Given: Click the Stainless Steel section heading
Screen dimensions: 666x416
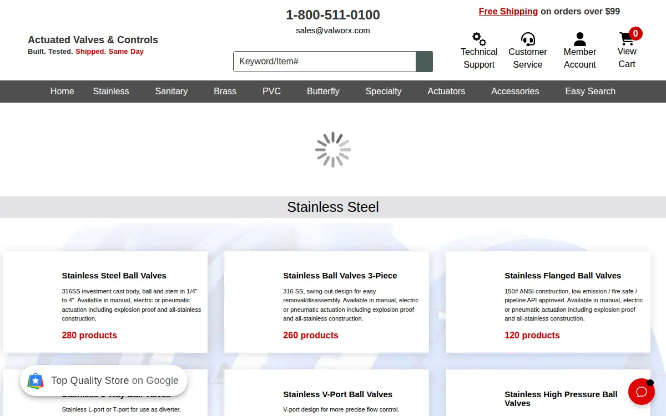Looking at the screenshot, I should (333, 207).
